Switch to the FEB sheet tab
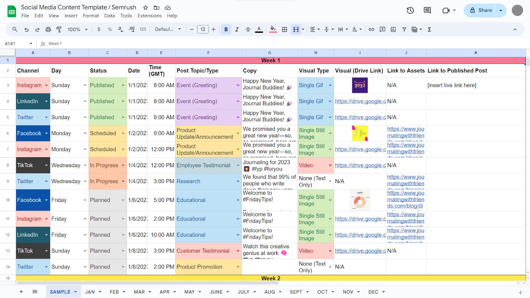Viewport: 530px width, 298px height. (114, 292)
